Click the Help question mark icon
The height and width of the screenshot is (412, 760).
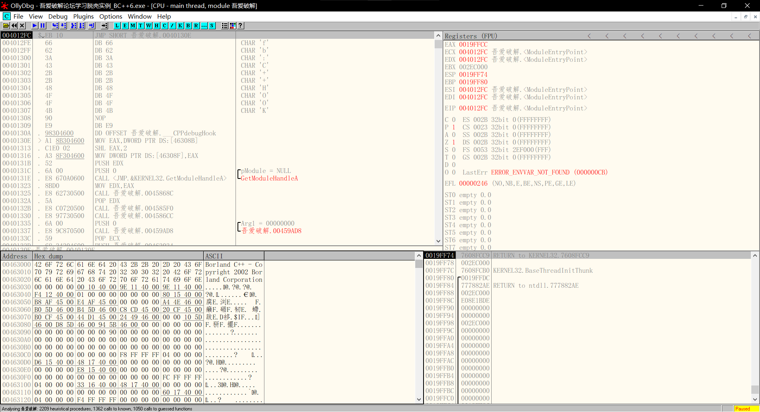(x=240, y=26)
